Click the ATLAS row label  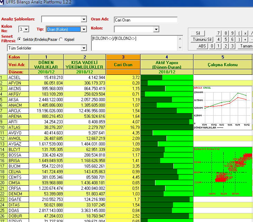pos(18,127)
